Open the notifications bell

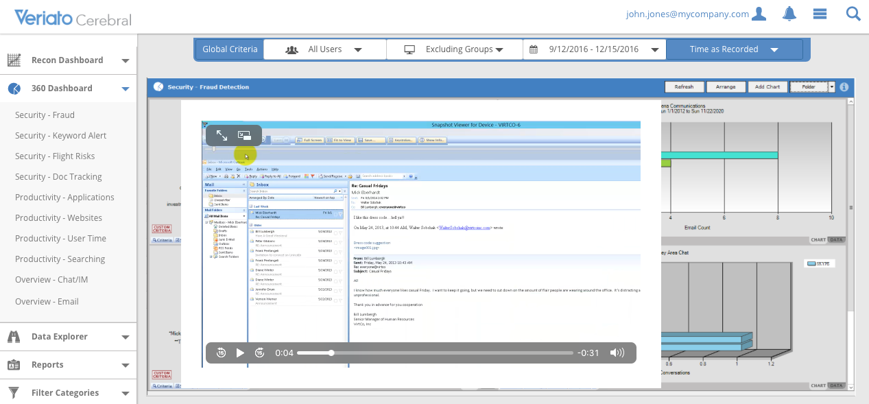[x=789, y=14]
